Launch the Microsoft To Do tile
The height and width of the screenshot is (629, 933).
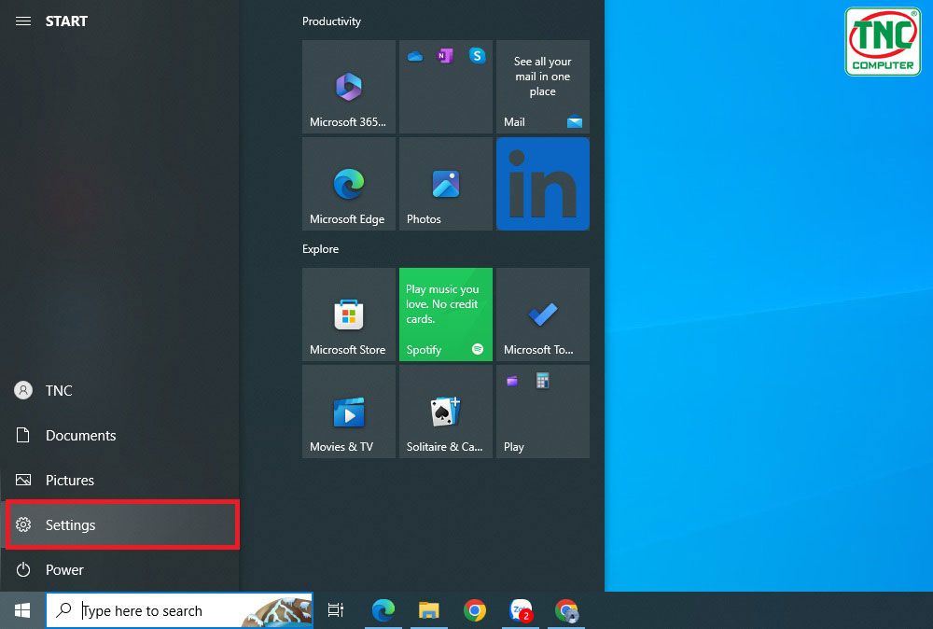point(543,314)
